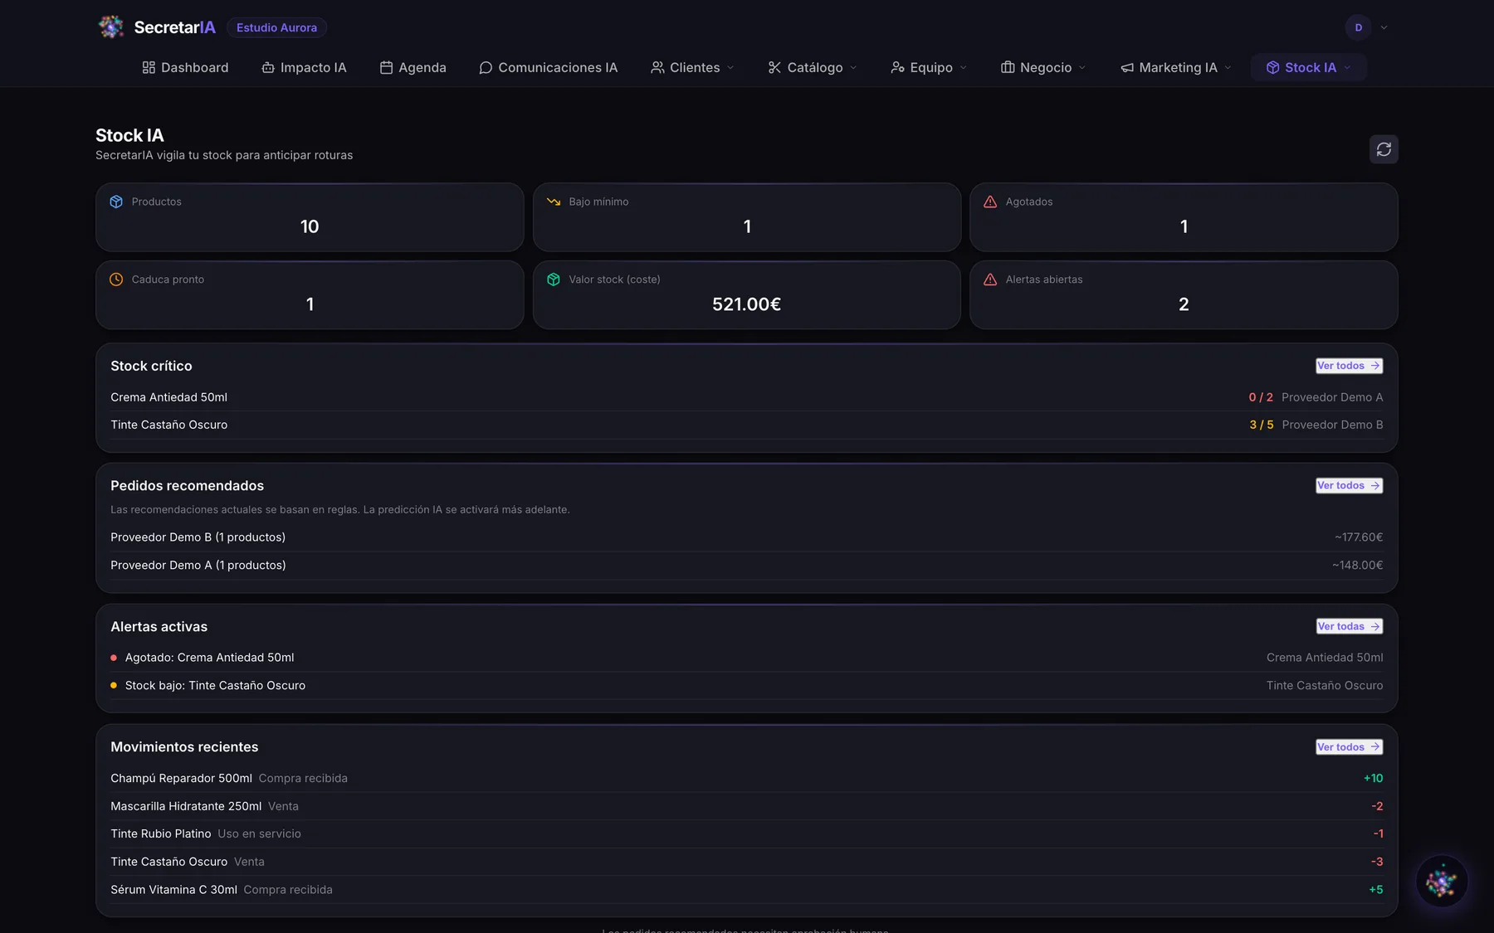Click the Marketing IA megaphone icon
1494x933 pixels.
1127,67
